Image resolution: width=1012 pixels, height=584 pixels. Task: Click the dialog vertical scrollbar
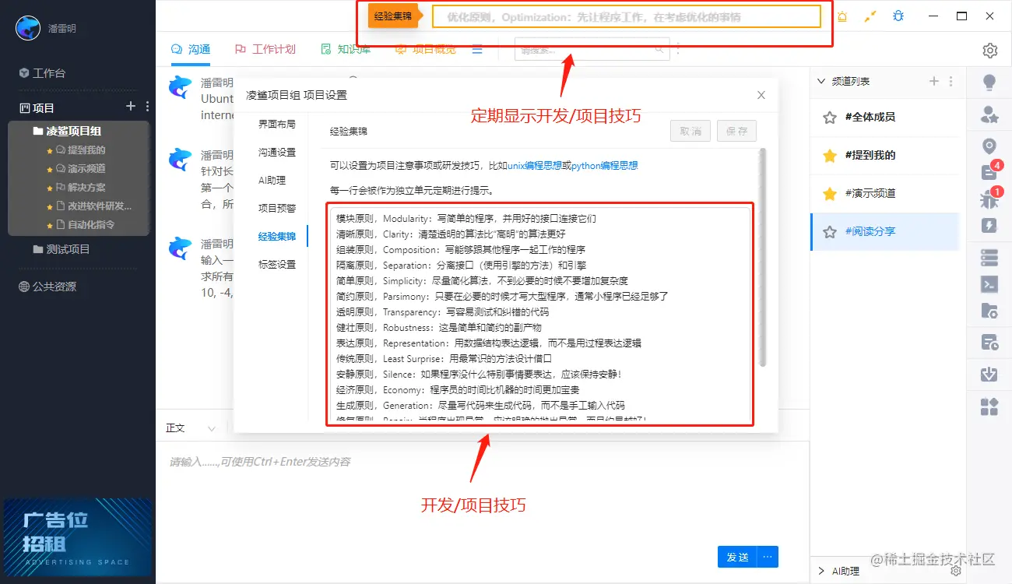(763, 257)
